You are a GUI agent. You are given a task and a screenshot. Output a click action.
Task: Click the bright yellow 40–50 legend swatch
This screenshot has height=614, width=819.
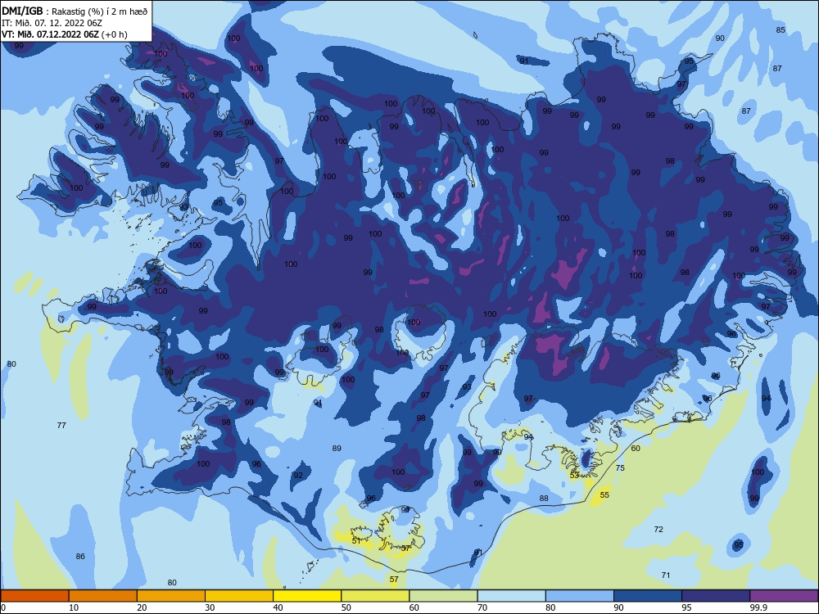click(x=307, y=596)
